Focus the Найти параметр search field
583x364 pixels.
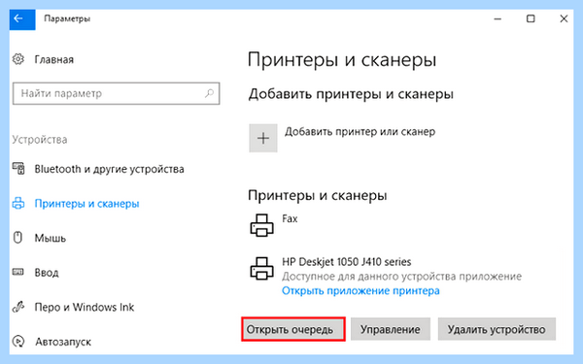tap(116, 93)
